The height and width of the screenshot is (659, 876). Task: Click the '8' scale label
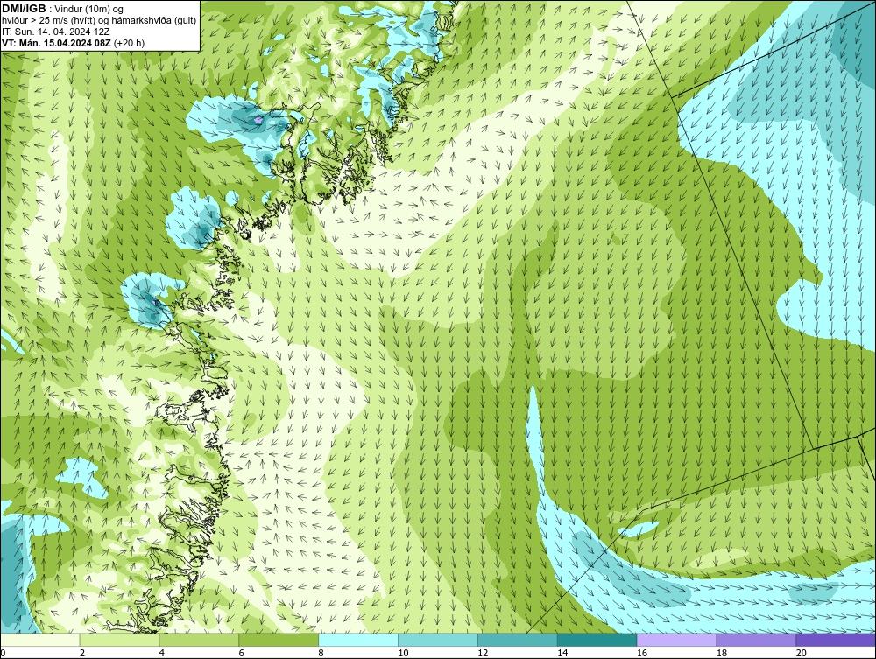321,653
